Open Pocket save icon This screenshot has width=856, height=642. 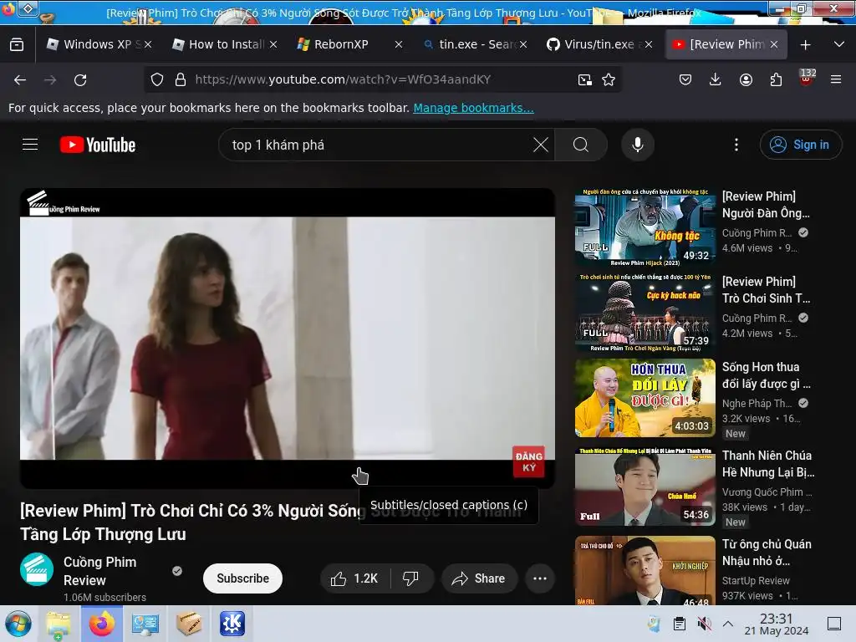pos(685,79)
